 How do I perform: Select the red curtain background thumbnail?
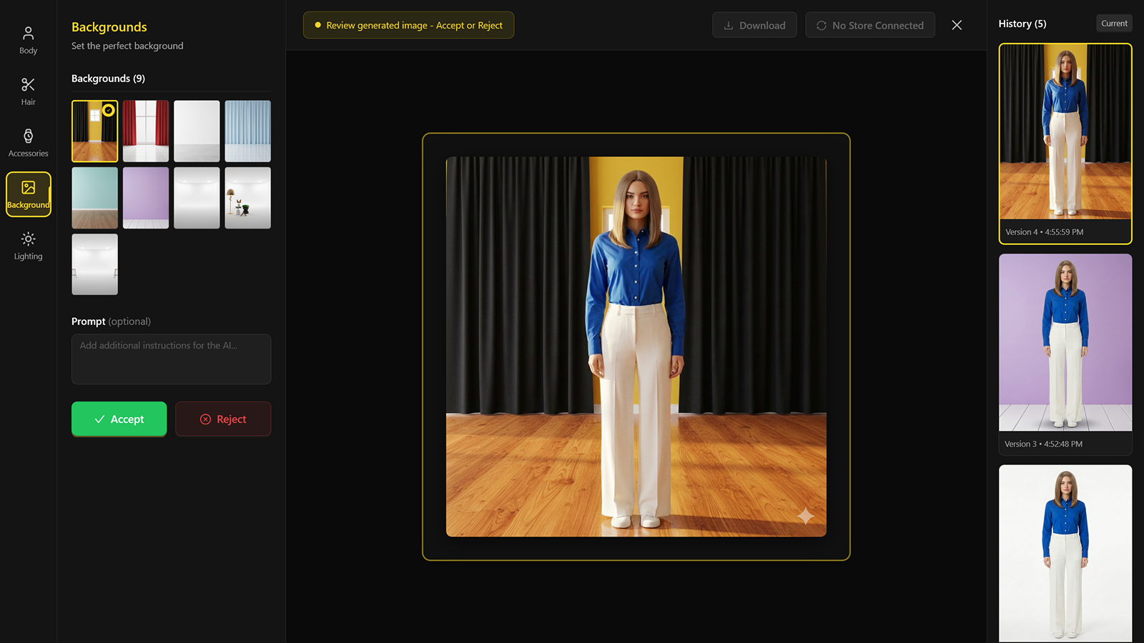point(146,131)
